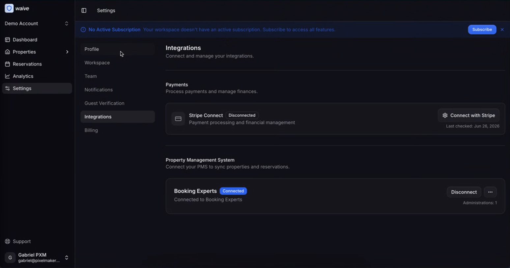
Task: Click the 'Administrations: 1' text
Action: (x=480, y=203)
